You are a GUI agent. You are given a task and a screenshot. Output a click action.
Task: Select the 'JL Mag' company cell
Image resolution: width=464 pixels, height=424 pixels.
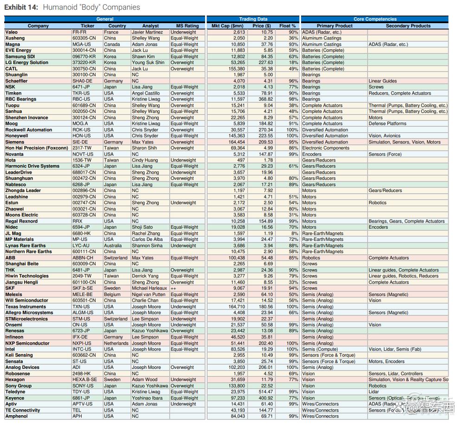tap(13, 233)
